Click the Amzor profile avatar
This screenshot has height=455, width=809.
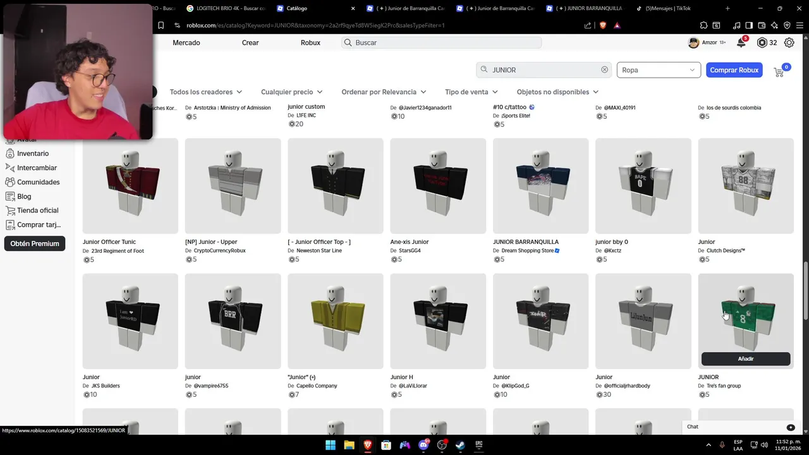pyautogui.click(x=693, y=42)
